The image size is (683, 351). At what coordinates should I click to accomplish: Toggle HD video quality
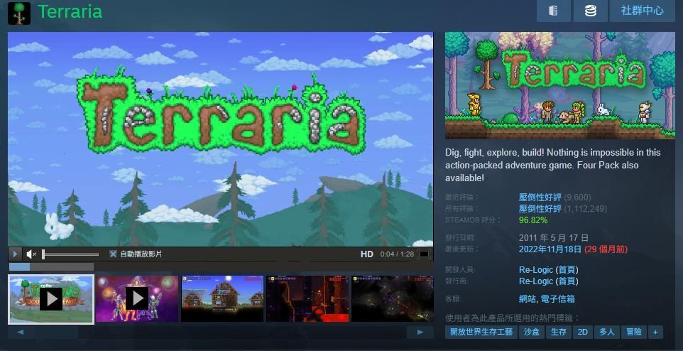[367, 254]
